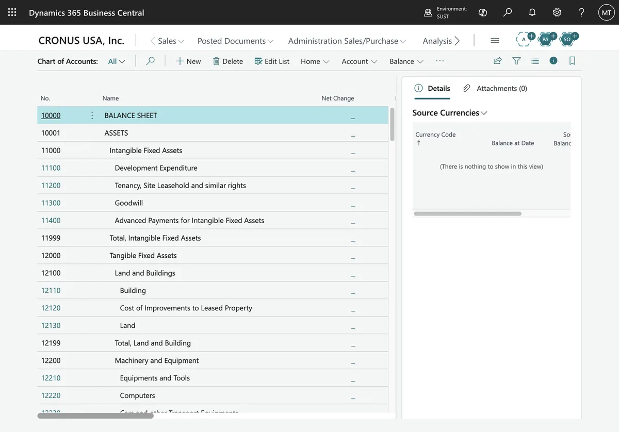Switch to Edit List mode
Viewport: 619px width, 432px height.
[272, 61]
